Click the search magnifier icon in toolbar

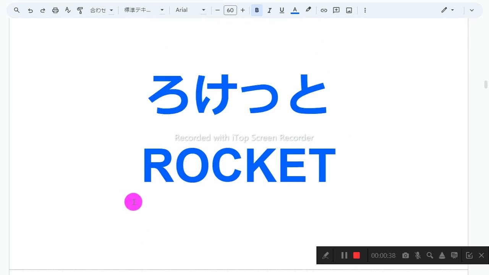17,10
